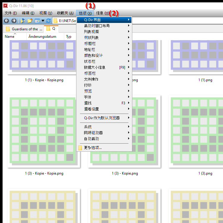Click the folder icon beside 更多选项

click(80, 148)
